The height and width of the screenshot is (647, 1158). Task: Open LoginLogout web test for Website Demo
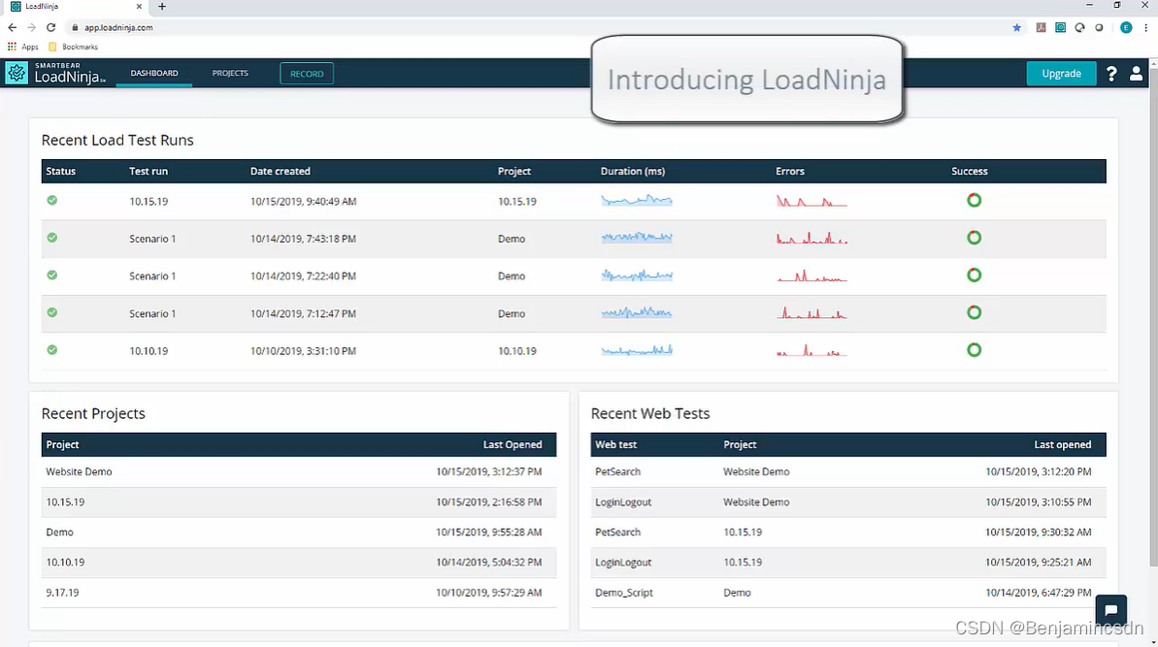(x=623, y=501)
